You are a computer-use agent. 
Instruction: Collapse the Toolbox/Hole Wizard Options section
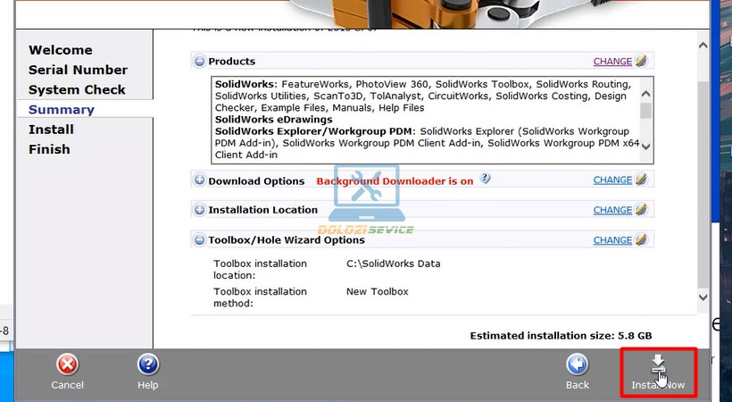199,240
